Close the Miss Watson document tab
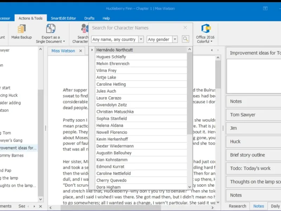The image size is (281, 211). 80,51
